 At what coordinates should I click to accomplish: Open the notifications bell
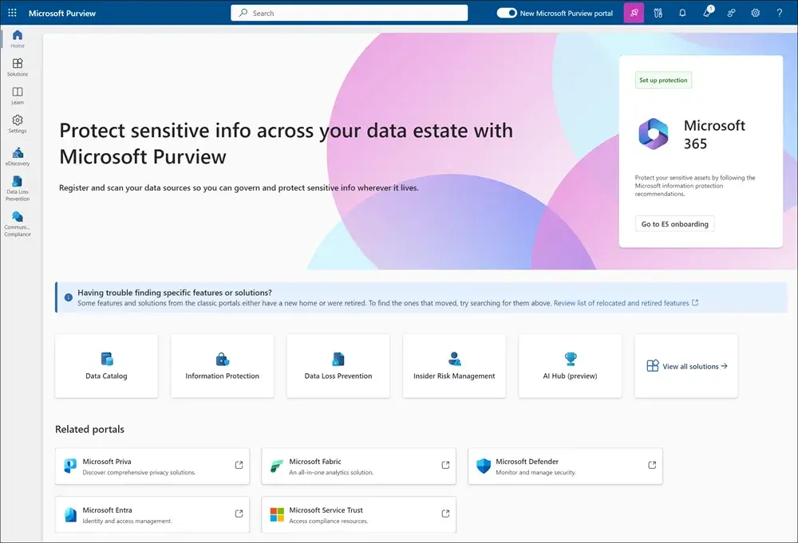[x=682, y=13]
